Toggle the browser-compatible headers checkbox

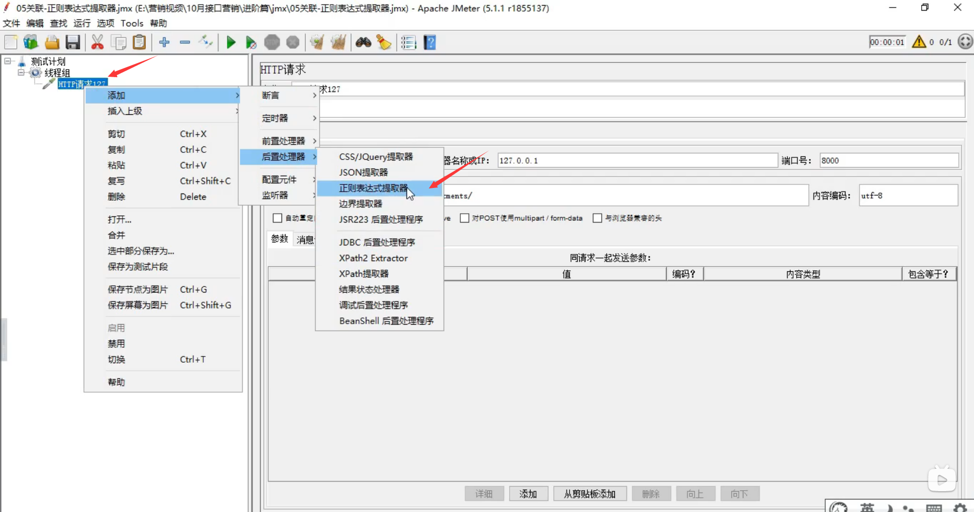click(598, 218)
